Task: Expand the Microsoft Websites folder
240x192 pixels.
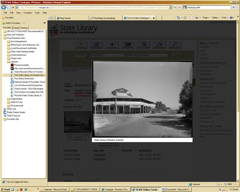Action: click(14, 35)
